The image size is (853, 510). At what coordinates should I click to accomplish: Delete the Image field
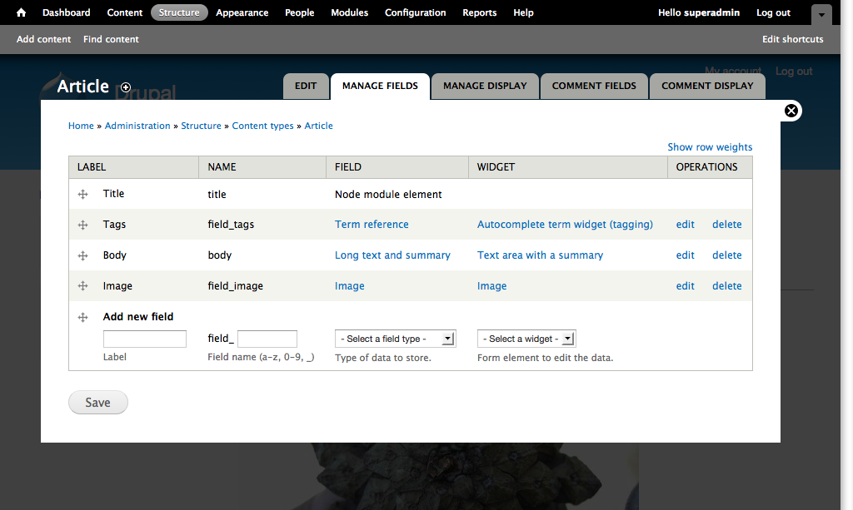tap(726, 286)
